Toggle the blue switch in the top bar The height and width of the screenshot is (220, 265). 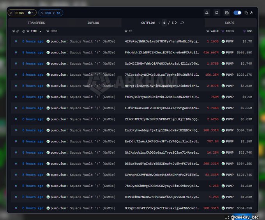point(237,13)
